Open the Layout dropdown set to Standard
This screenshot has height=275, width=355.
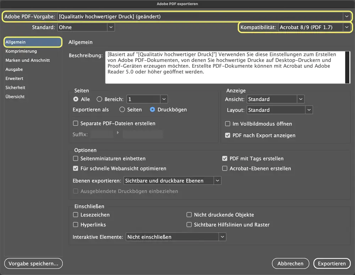(x=280, y=110)
